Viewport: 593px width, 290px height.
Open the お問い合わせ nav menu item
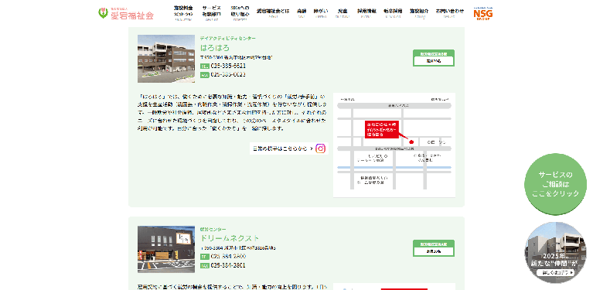pos(450,12)
